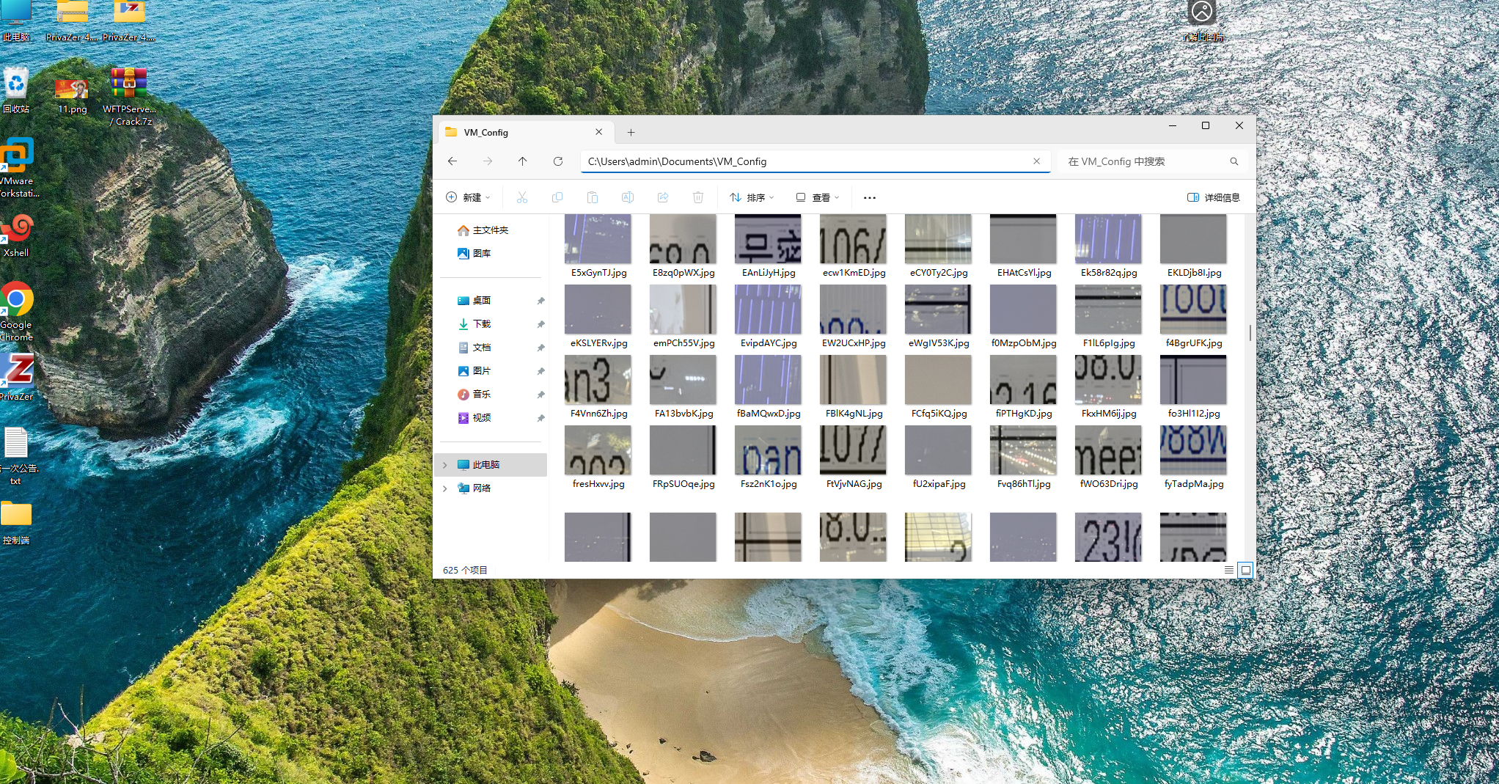Click file name eWgIV53K.jpg
Viewport: 1499px width, 784px height.
[939, 343]
